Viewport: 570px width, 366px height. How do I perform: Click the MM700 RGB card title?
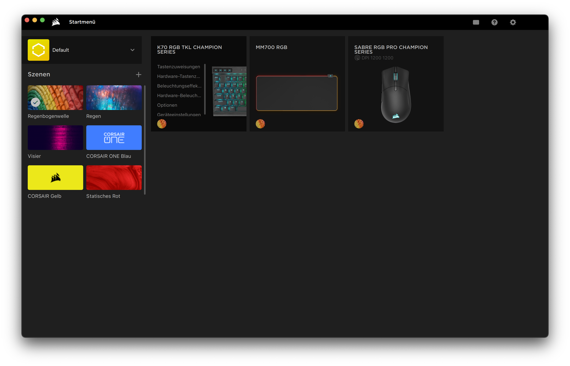(x=271, y=47)
